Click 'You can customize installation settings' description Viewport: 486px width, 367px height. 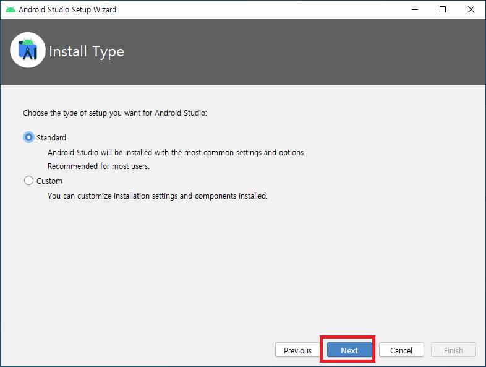click(x=158, y=196)
